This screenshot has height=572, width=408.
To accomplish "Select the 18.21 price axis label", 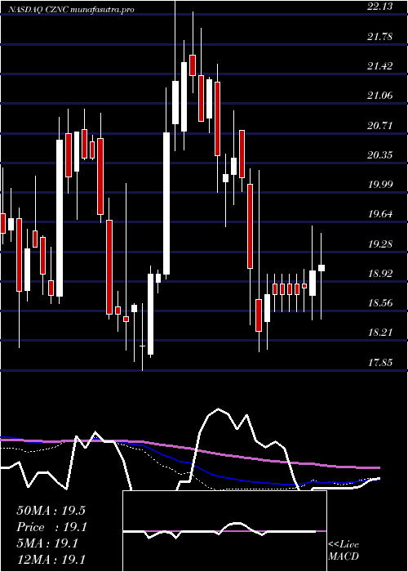I will [x=380, y=333].
